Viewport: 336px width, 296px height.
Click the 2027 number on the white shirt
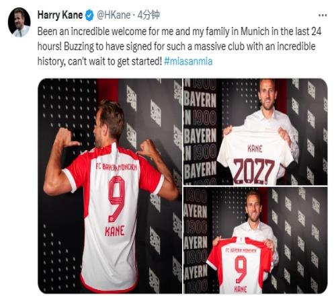point(254,171)
